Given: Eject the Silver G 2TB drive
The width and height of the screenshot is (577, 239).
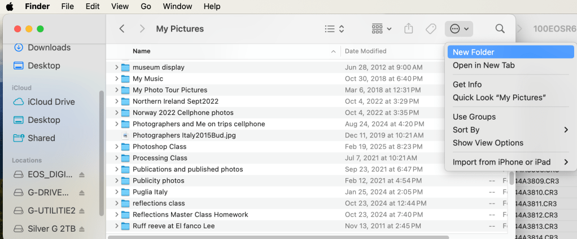Looking at the screenshot, I should click(x=82, y=229).
